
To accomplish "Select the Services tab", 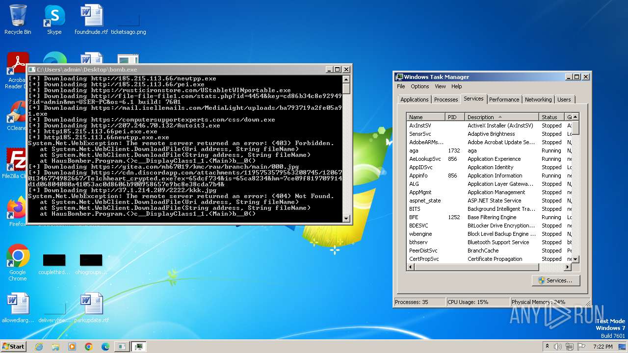I will 473,99.
